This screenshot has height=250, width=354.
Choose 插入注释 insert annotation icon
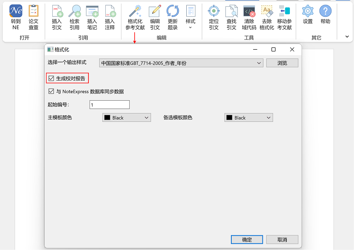tap(110, 17)
